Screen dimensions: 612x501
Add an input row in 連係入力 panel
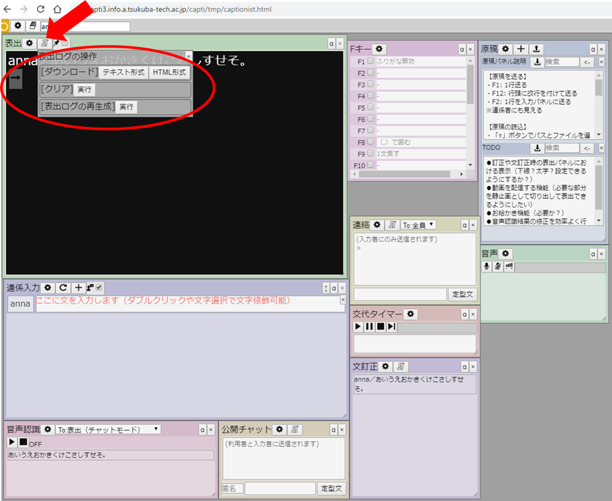(79, 288)
